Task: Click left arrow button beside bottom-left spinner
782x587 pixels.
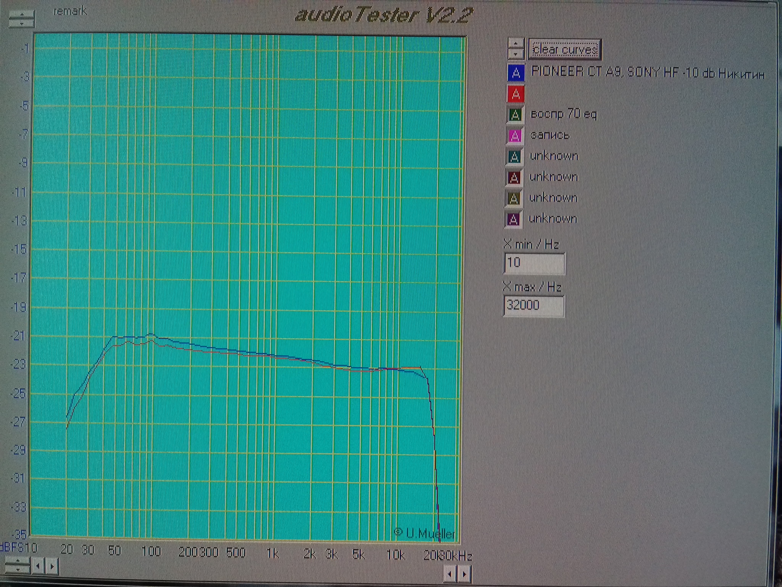Action: tap(38, 566)
